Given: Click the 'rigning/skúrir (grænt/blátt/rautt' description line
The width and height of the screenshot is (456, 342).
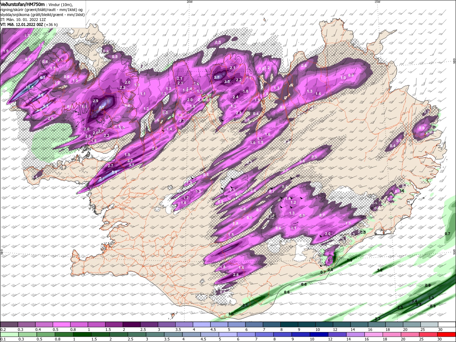Looking at the screenshot, I should (x=42, y=9).
